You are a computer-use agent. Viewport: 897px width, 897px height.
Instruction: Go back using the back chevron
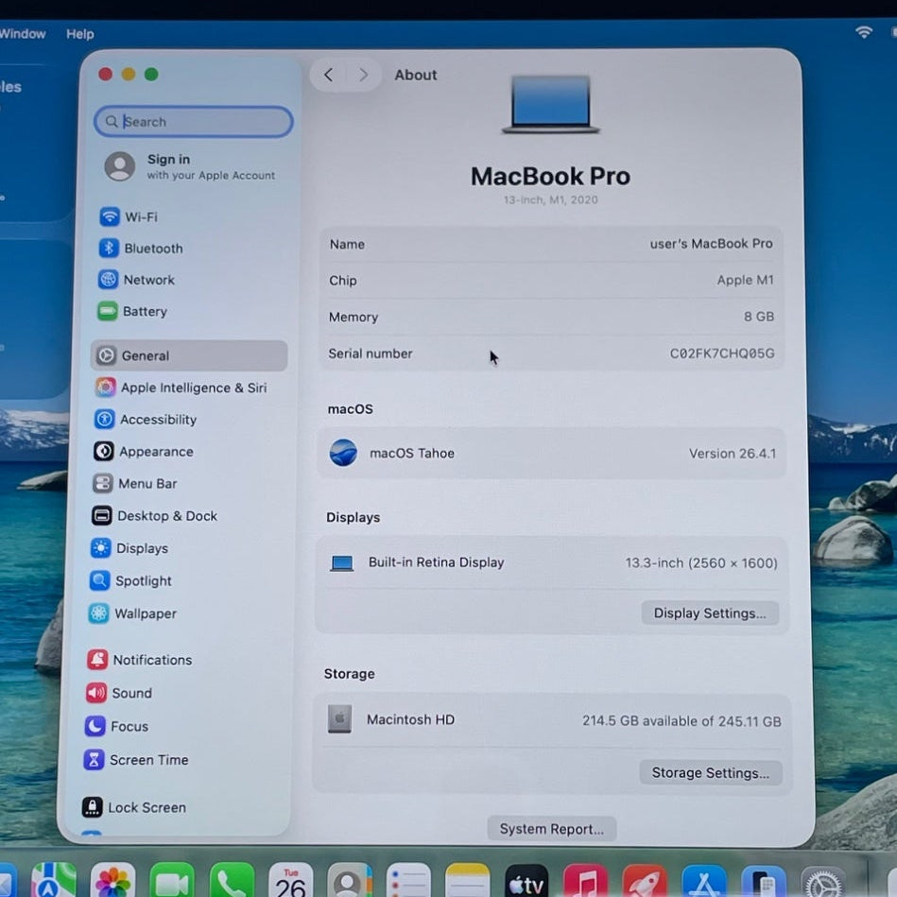[328, 75]
